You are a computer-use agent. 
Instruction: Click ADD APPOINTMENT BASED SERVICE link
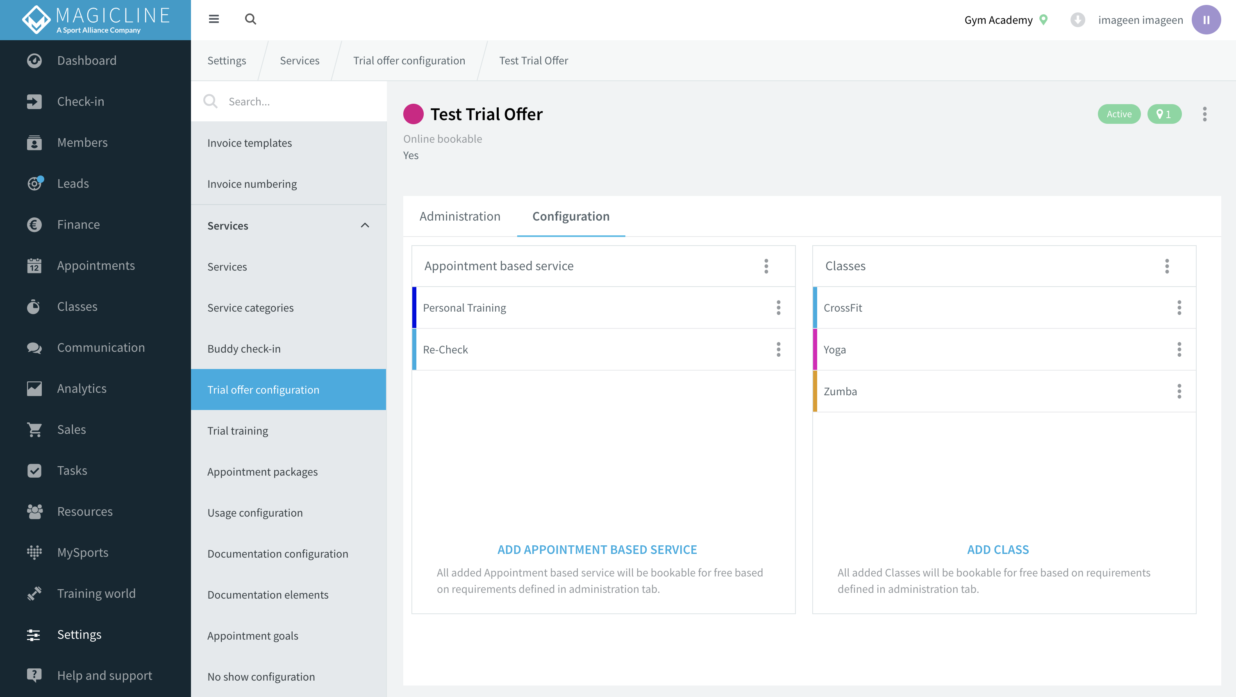pos(597,550)
